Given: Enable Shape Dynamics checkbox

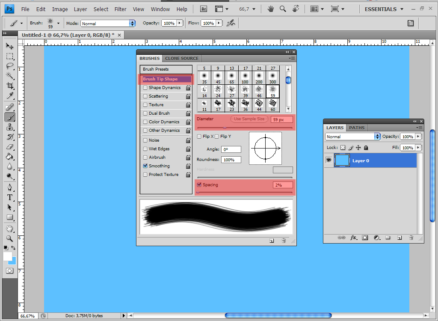Looking at the screenshot, I should tap(145, 87).
